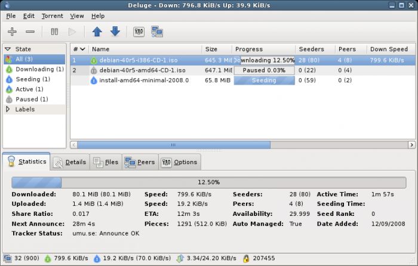Click the 65.8 MiB size cell
Image resolution: width=418 pixels, height=266 pixels.
point(217,81)
